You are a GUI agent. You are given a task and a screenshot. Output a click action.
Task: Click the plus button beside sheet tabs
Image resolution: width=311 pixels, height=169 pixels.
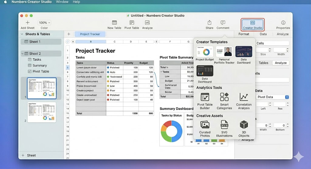[69, 34]
